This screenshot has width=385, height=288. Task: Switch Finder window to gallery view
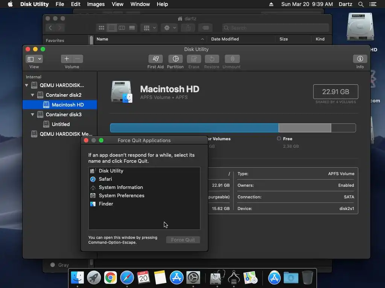(132, 28)
